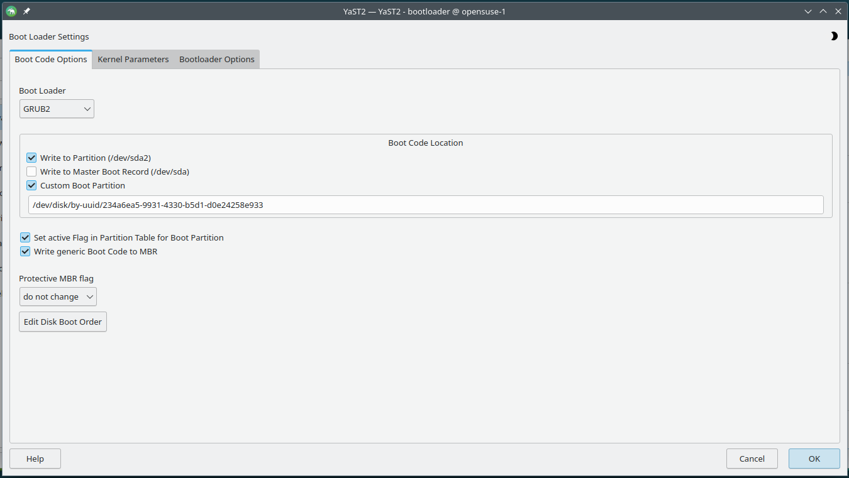Image resolution: width=849 pixels, height=478 pixels.
Task: Minimize the YaST2 bootloader window
Action: click(808, 11)
